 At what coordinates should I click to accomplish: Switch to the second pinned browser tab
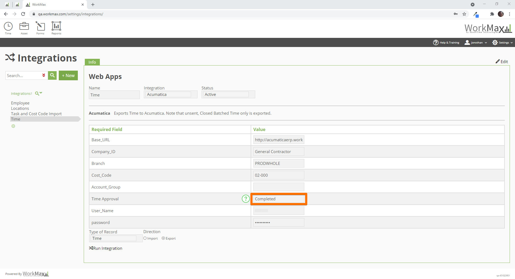tap(17, 5)
